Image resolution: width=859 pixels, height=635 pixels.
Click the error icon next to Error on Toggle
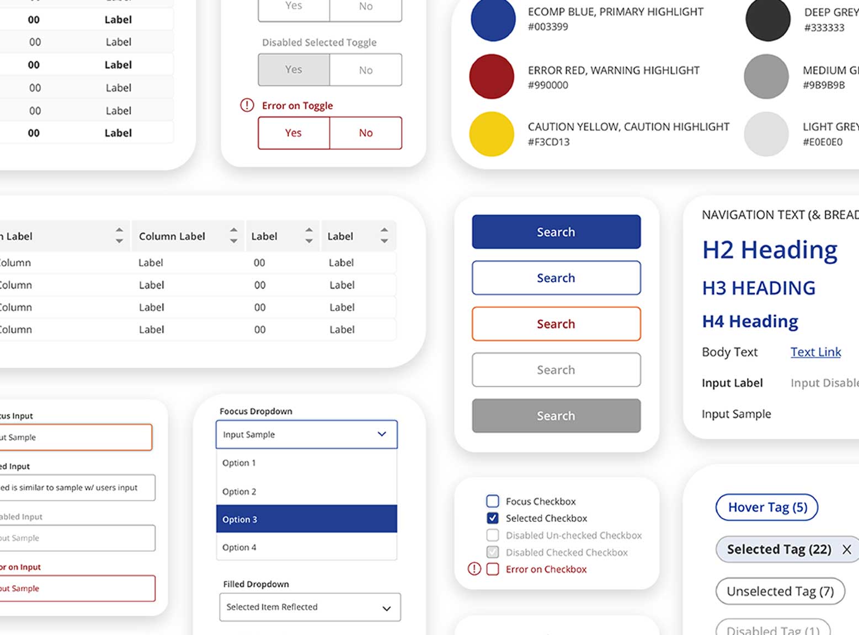(x=247, y=105)
